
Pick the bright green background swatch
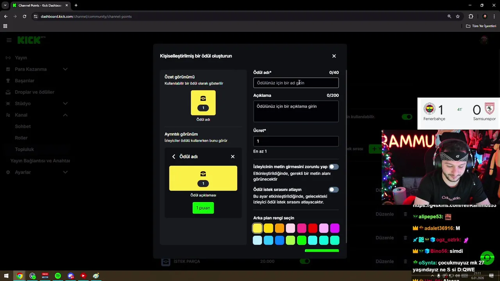[x=302, y=240]
